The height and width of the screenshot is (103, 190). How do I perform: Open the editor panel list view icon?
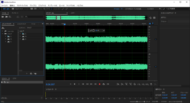154,18
